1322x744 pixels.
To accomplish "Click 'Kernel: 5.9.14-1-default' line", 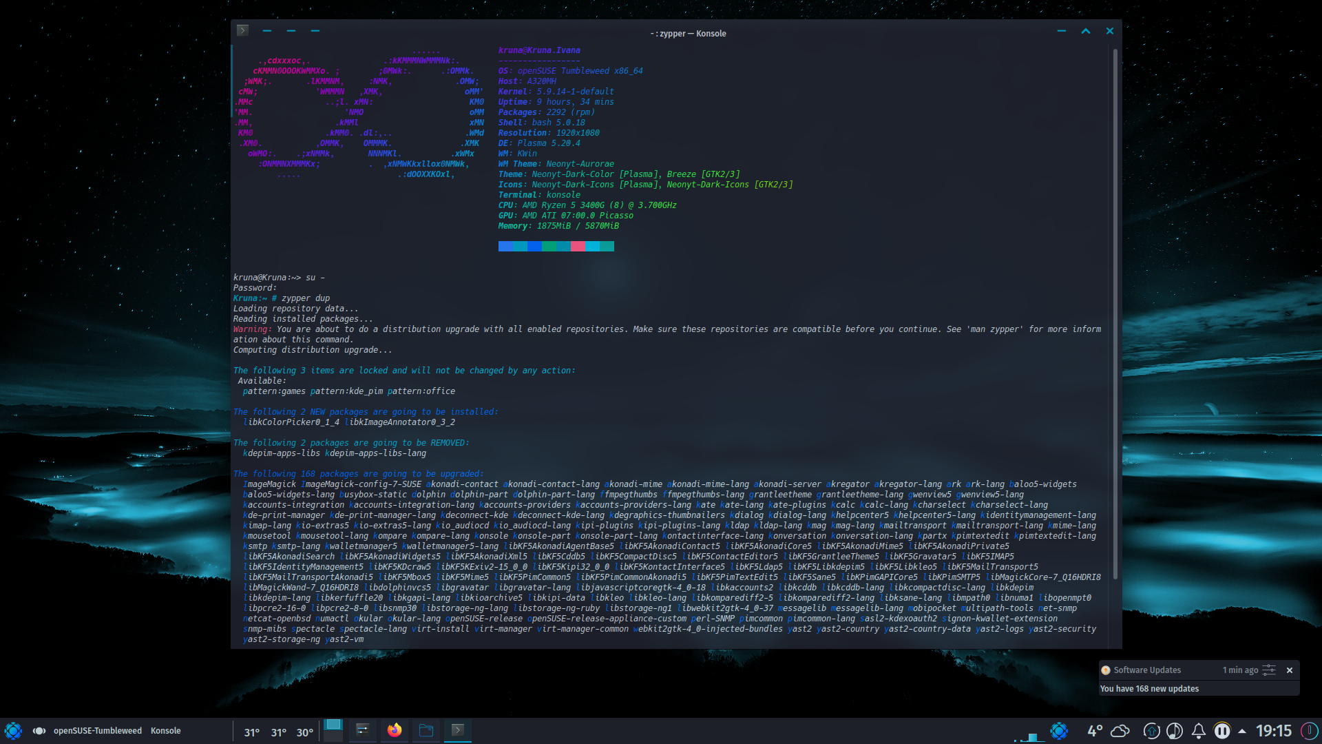I will click(556, 92).
